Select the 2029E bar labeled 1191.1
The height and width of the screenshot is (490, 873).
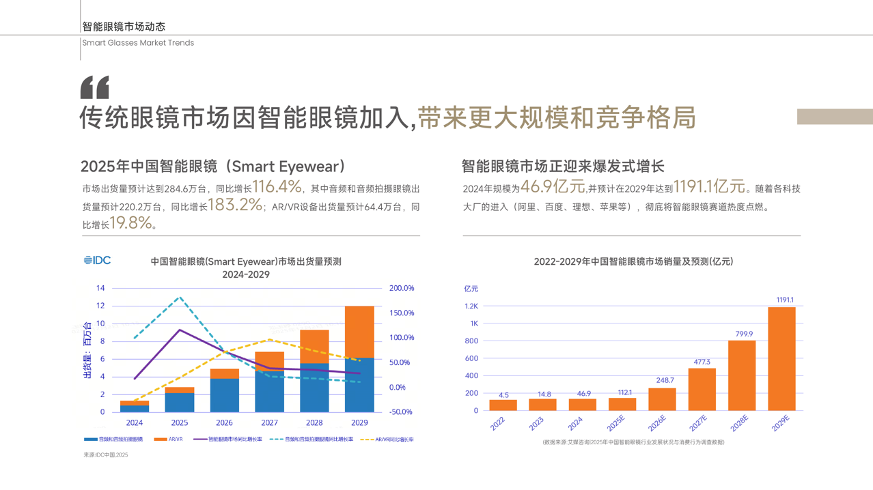pos(781,359)
